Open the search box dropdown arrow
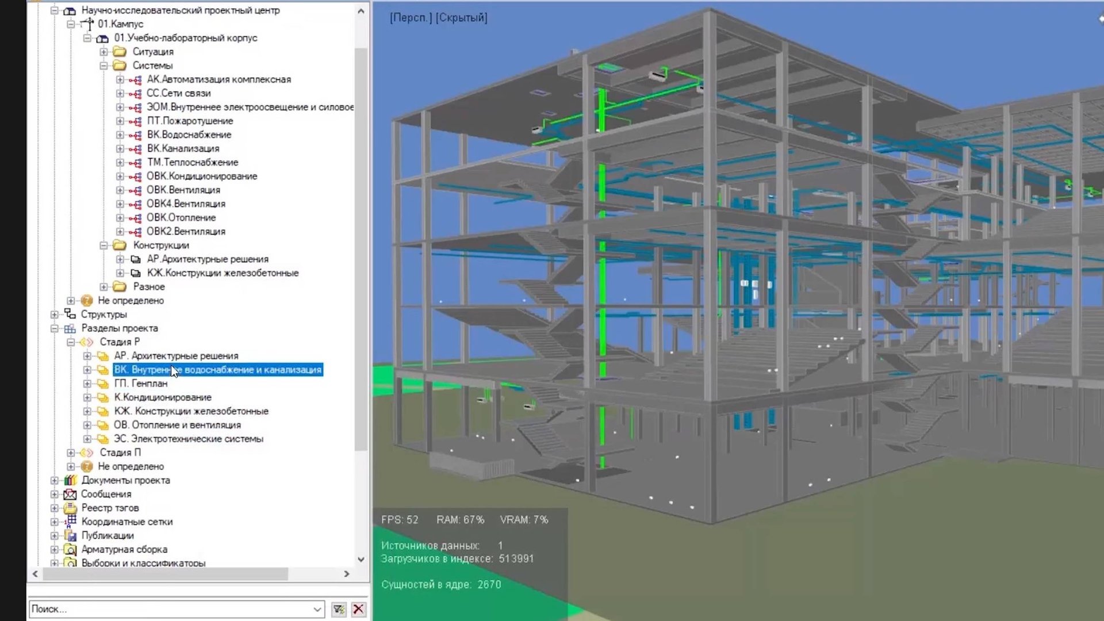Screen dimensions: 1104x621 click(x=317, y=609)
